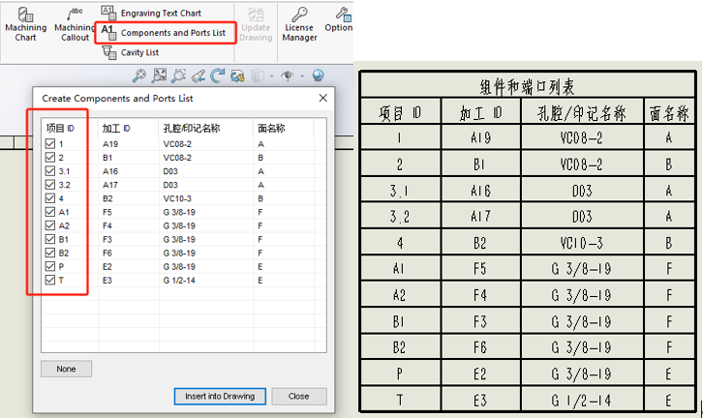Click the None button
Viewport: 703px width, 418px height.
coord(67,369)
